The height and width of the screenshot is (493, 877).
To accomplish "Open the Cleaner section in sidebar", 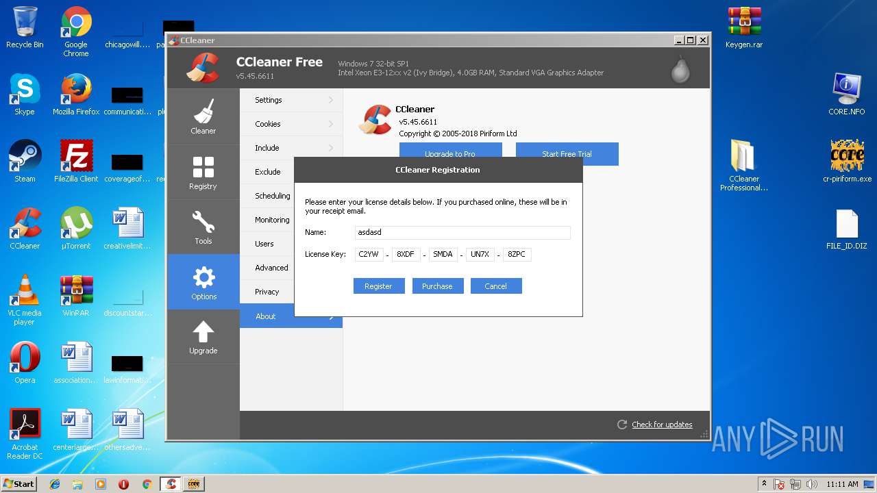I will click(203, 116).
